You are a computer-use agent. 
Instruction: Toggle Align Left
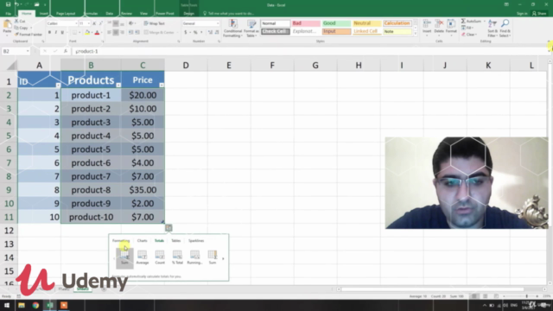[110, 33]
